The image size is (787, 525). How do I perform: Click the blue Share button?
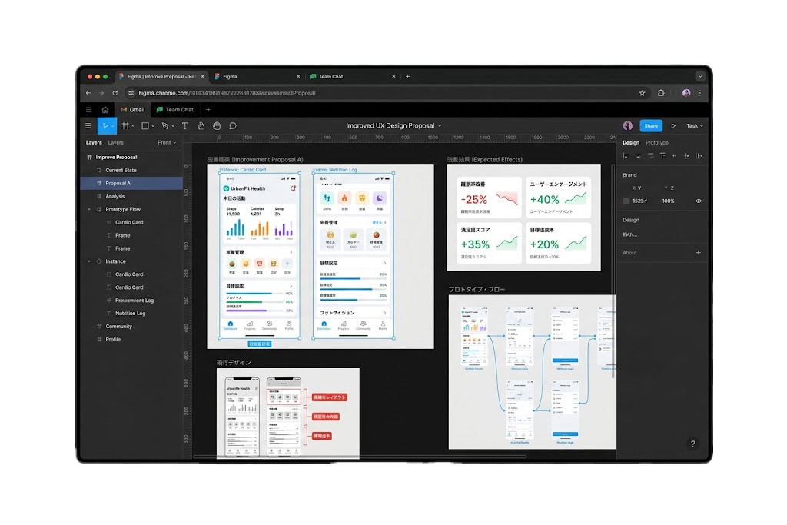pos(651,126)
